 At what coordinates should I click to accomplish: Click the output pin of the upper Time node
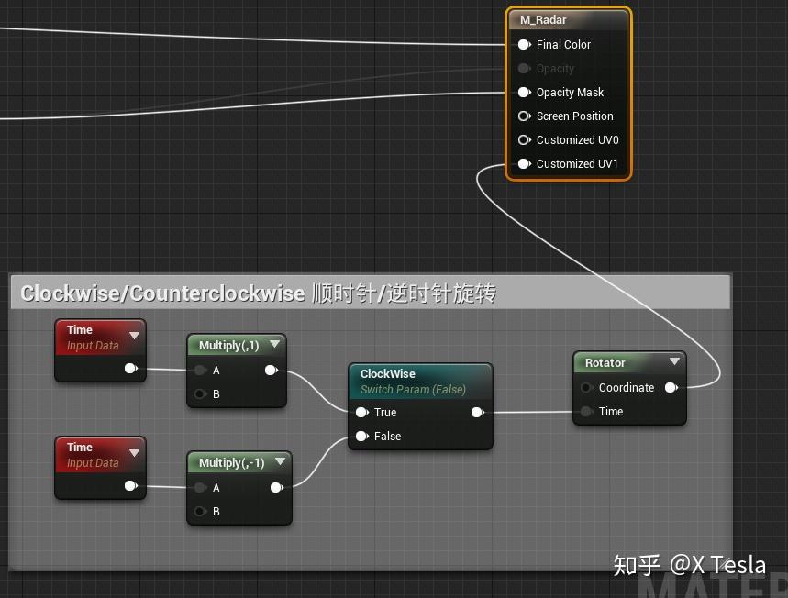coord(131,368)
